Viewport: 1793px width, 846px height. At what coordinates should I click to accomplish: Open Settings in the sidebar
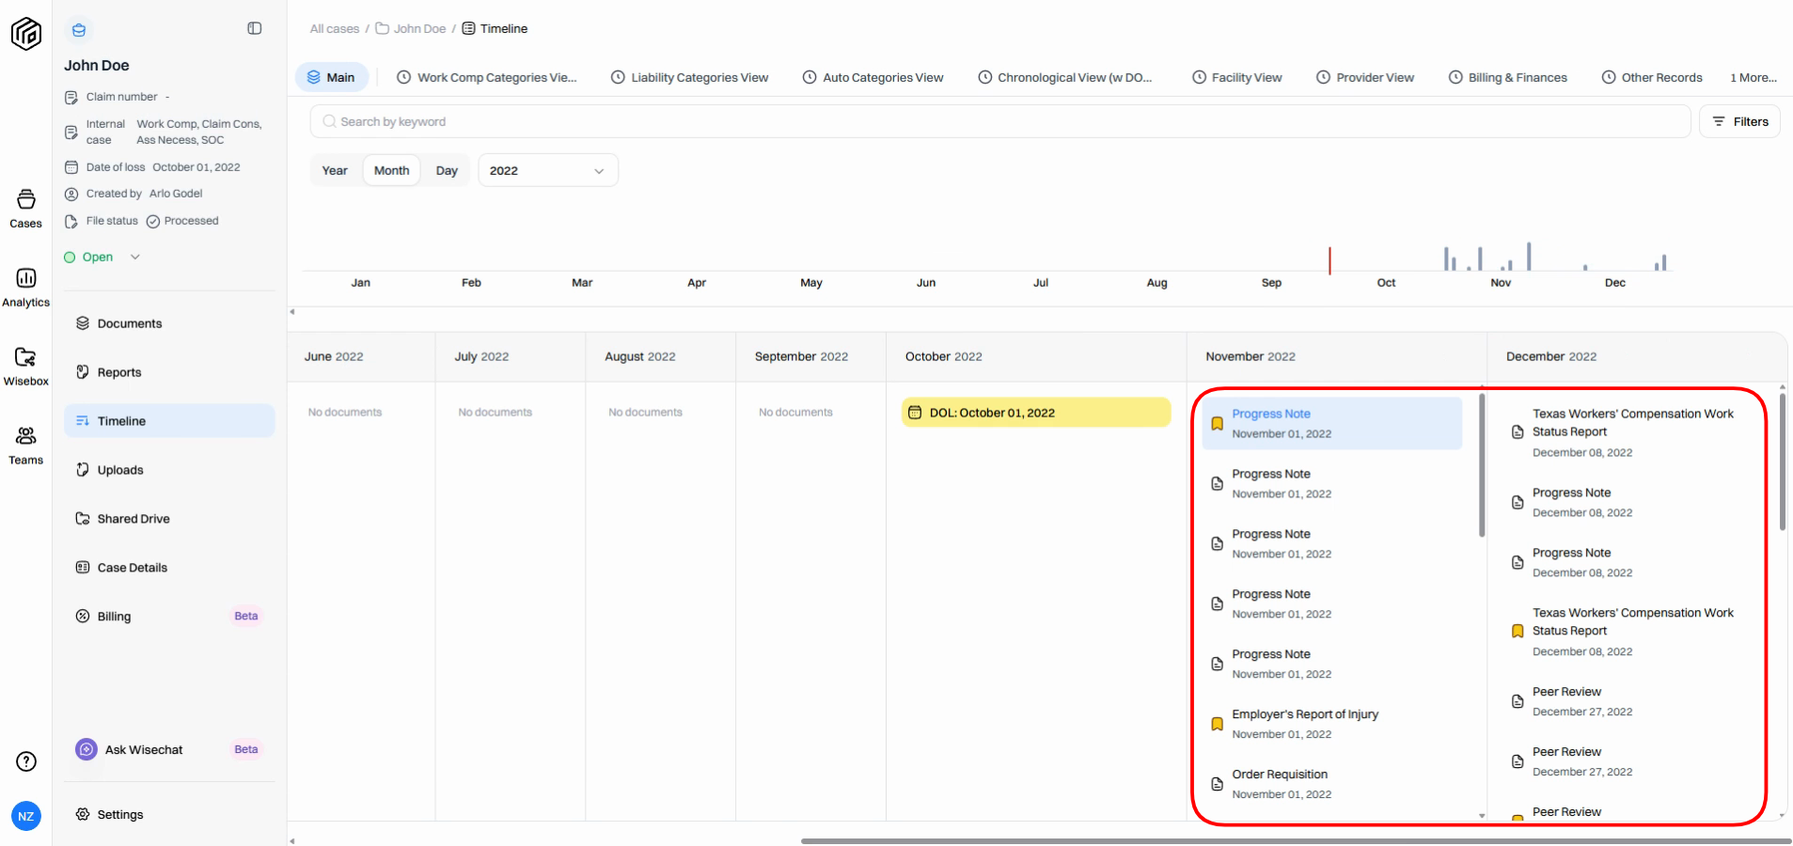click(169, 814)
